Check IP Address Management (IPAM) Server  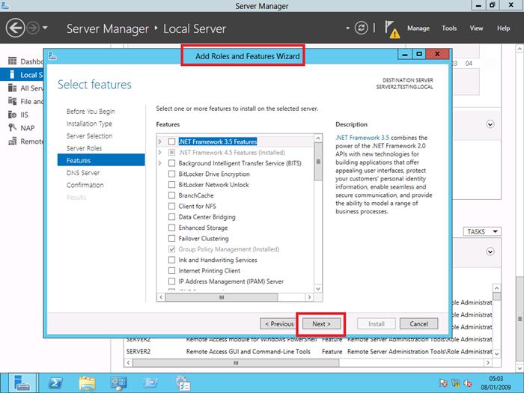pos(171,281)
